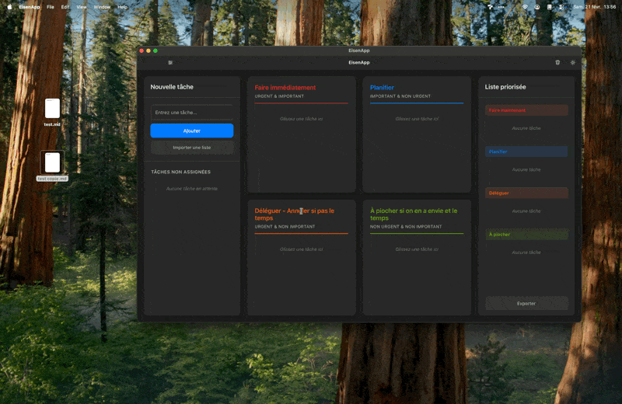Image resolution: width=622 pixels, height=404 pixels.
Task: Click the battery icon in menu bar
Action: [549, 7]
